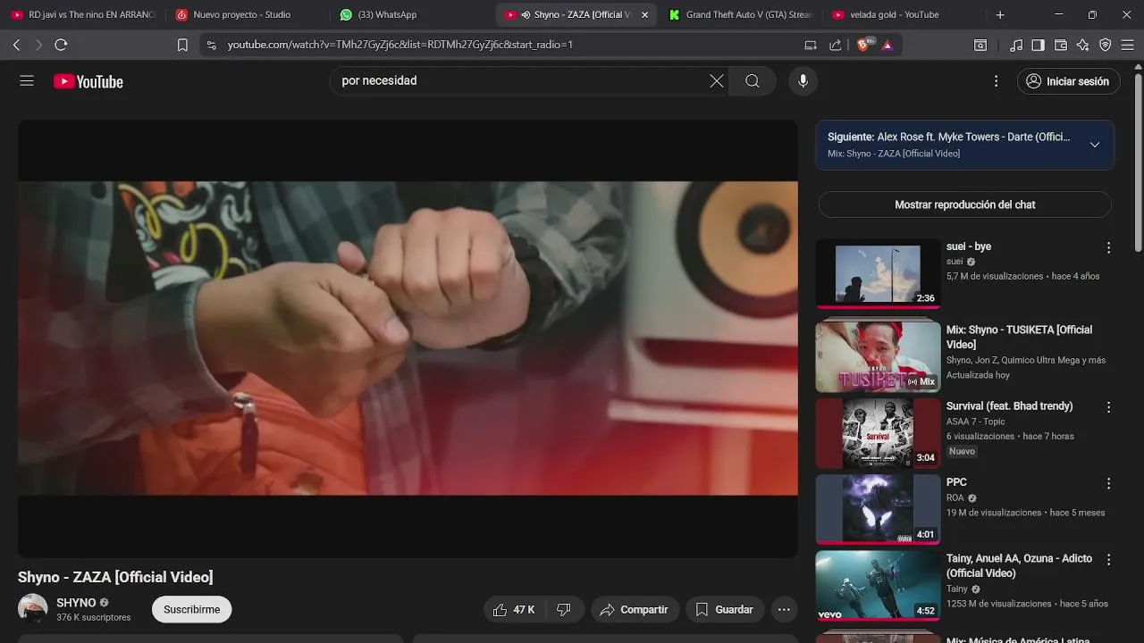1144x643 pixels.
Task: Run search with the magnifier button
Action: coord(753,80)
